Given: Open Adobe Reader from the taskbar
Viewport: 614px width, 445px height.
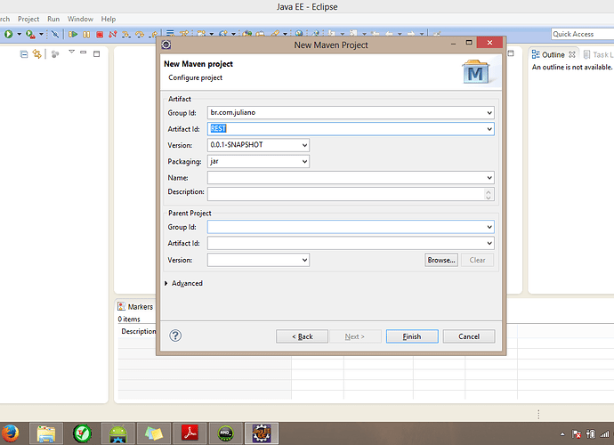Looking at the screenshot, I should pyautogui.click(x=190, y=433).
